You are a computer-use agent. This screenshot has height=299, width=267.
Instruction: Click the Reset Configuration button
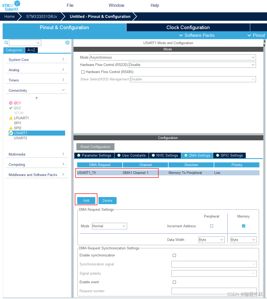coord(95,147)
